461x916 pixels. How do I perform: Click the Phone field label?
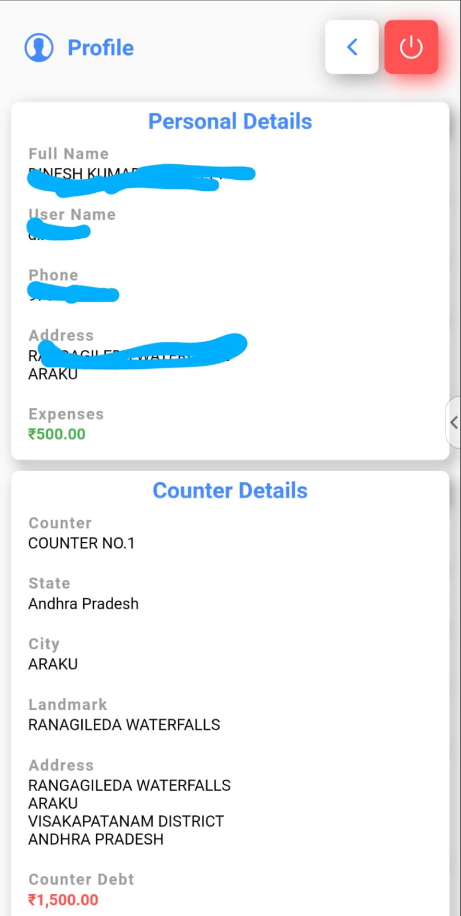(53, 275)
